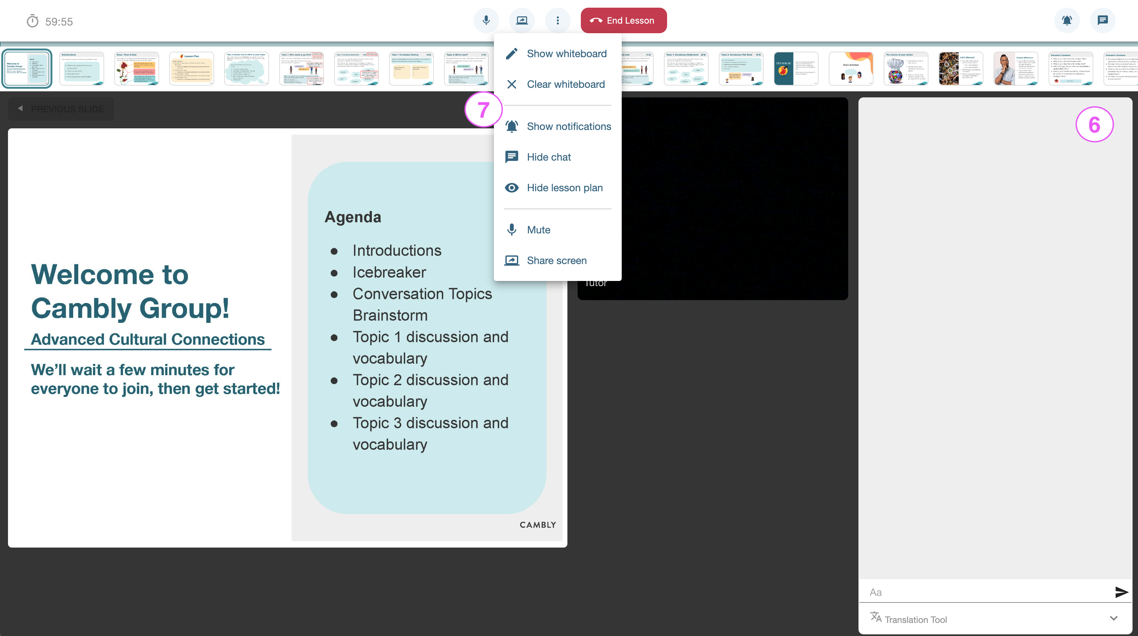Open the Rose, Thorn & Bud slide thumbnail
Viewport: 1138px width, 636px height.
click(x=136, y=69)
